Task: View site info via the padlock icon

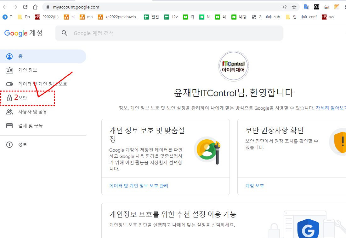Action: click(48, 7)
